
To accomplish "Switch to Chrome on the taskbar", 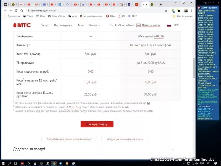I will (54, 164).
